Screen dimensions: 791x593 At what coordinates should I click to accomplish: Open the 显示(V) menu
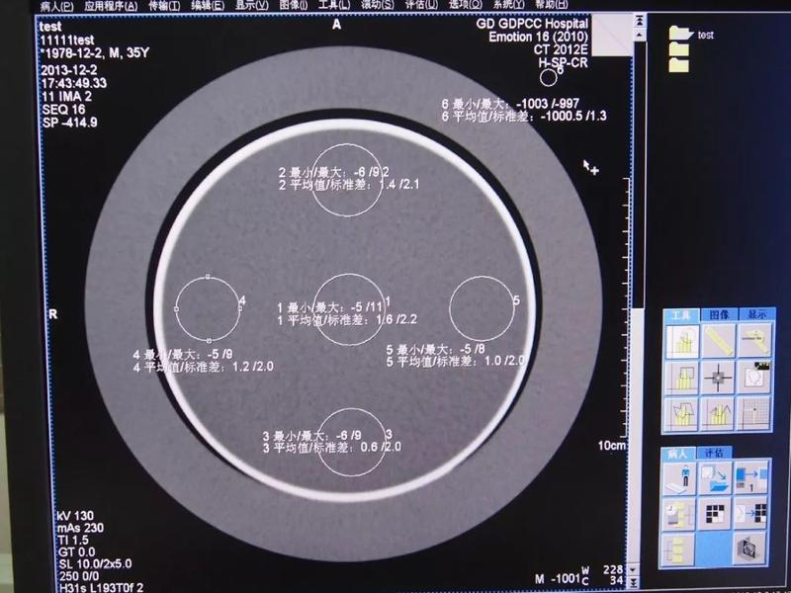[x=252, y=6]
